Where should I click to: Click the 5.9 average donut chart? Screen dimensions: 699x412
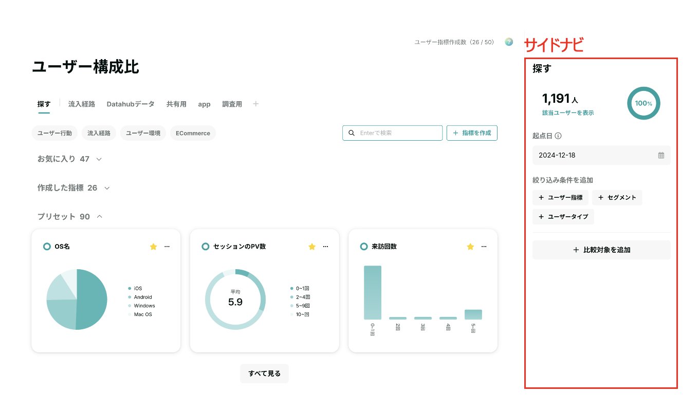(235, 299)
